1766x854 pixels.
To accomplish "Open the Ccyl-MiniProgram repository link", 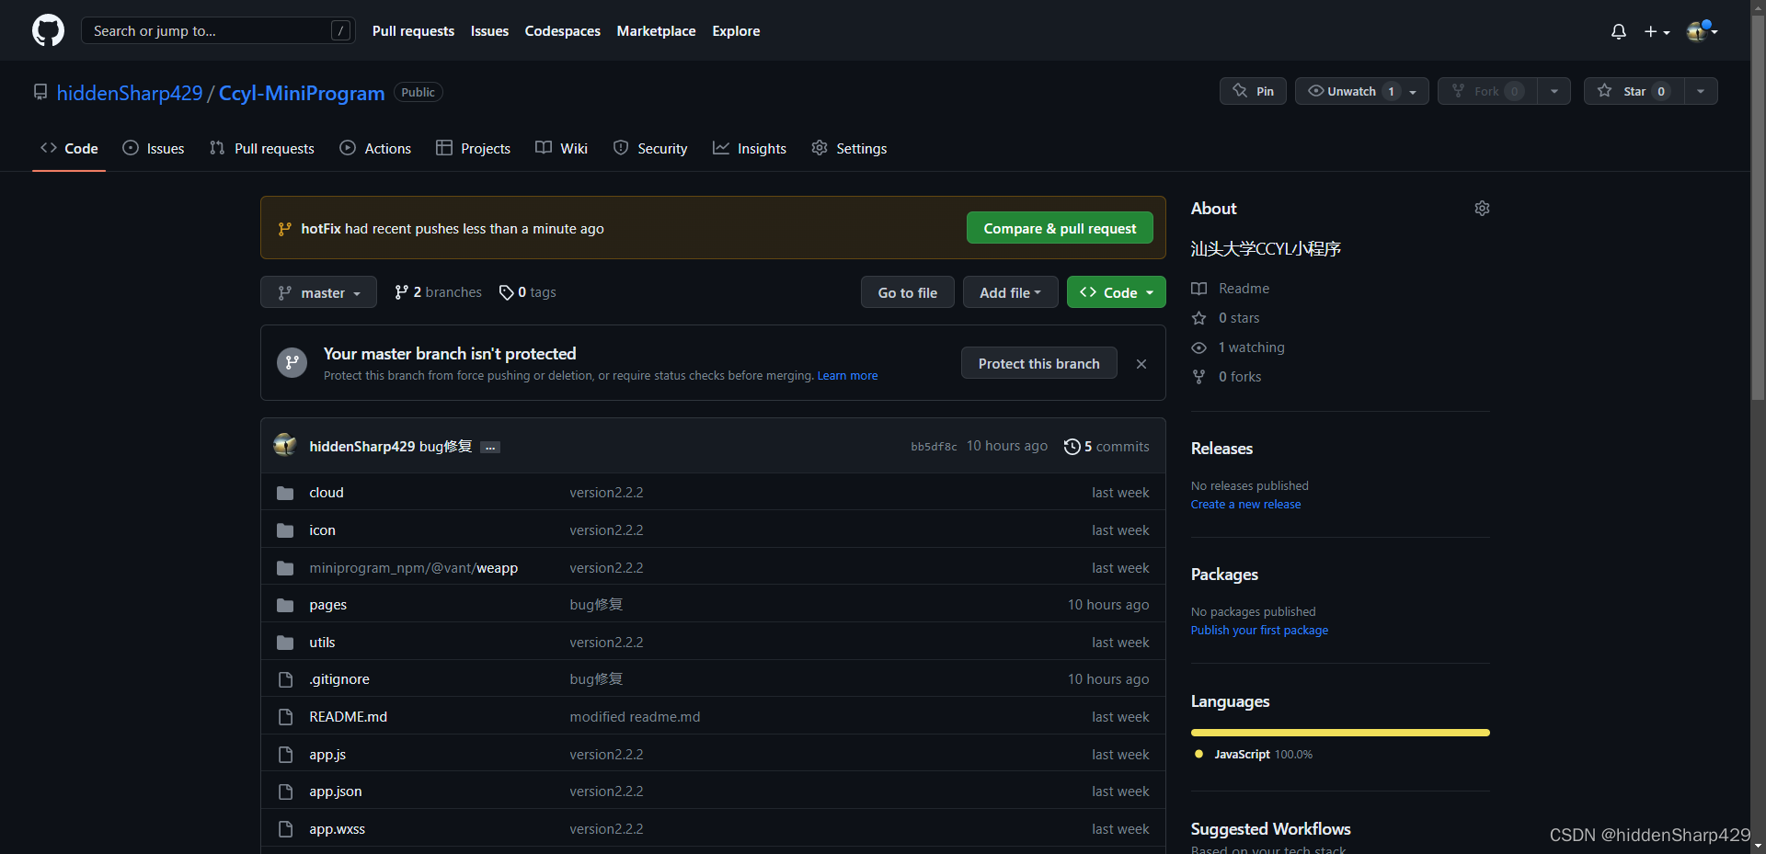I will pos(302,93).
